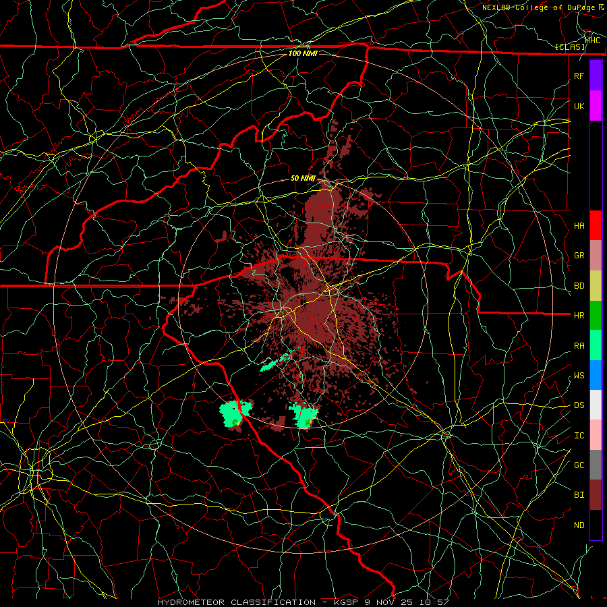Click the BI legend label
This screenshot has height=607, width=607.
click(x=579, y=495)
